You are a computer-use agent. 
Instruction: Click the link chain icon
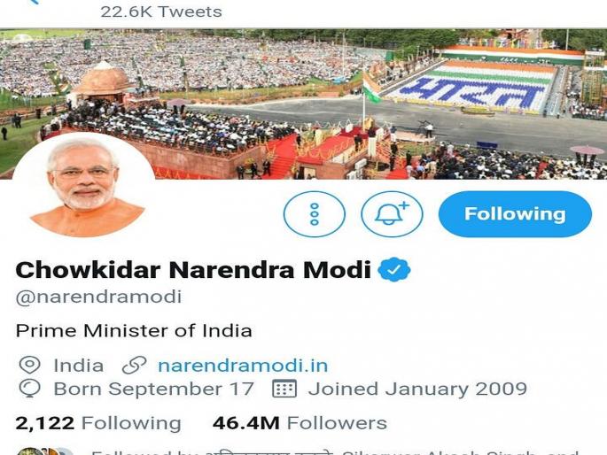coord(134,366)
